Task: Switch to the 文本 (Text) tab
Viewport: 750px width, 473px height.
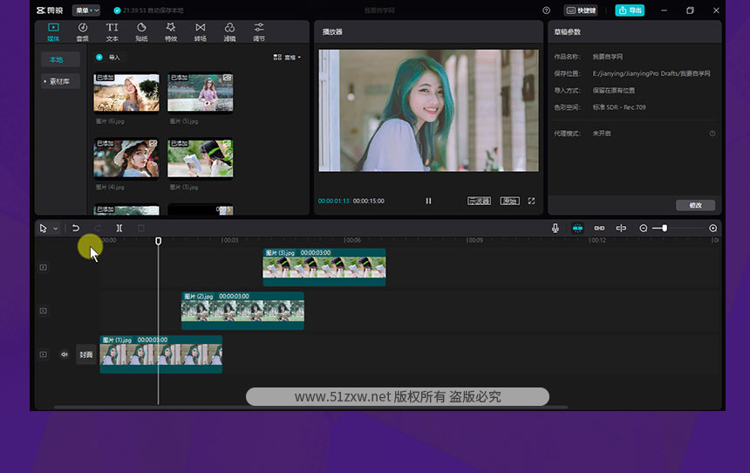Action: coord(112,31)
